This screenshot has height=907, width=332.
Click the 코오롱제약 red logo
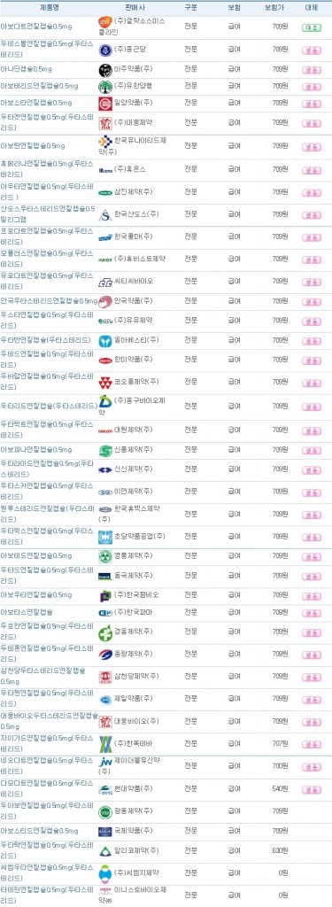coord(105,382)
